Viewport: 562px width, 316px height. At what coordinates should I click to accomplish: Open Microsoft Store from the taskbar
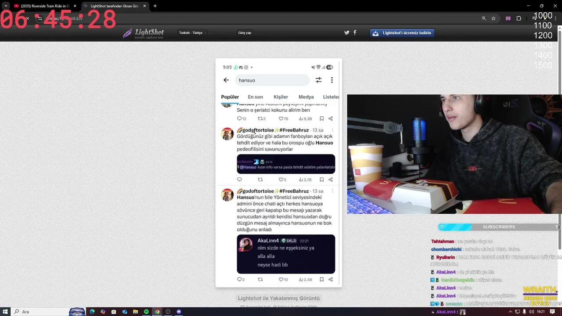[114, 312]
